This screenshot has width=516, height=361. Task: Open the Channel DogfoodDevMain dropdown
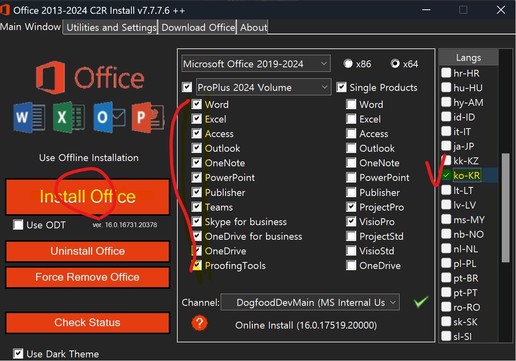[310, 302]
